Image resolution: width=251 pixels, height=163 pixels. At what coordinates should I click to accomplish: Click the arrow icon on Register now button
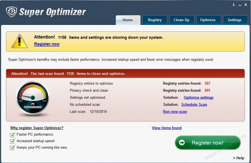point(182,143)
